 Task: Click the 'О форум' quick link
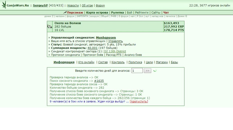(124, 16)
